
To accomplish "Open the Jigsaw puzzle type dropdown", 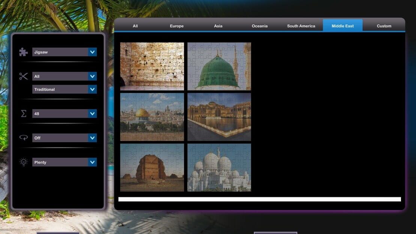I will (64, 52).
